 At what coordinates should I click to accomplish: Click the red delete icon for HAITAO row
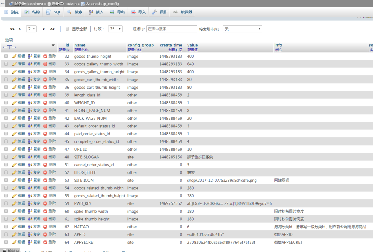46,226
